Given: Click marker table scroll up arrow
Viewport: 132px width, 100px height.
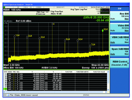Looking at the screenshot, I should point(108,72).
